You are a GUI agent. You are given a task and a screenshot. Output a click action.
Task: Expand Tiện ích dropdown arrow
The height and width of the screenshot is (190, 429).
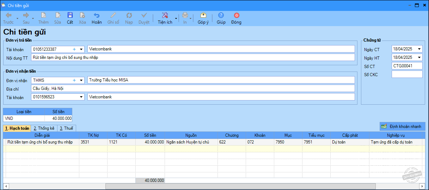point(176,18)
